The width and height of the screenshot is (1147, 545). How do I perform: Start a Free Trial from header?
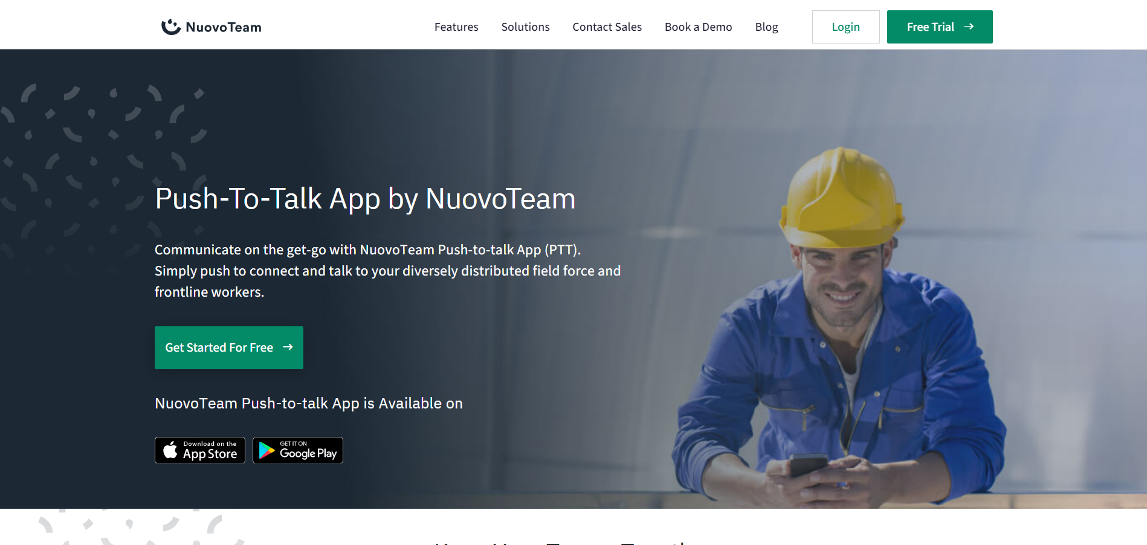coord(940,27)
